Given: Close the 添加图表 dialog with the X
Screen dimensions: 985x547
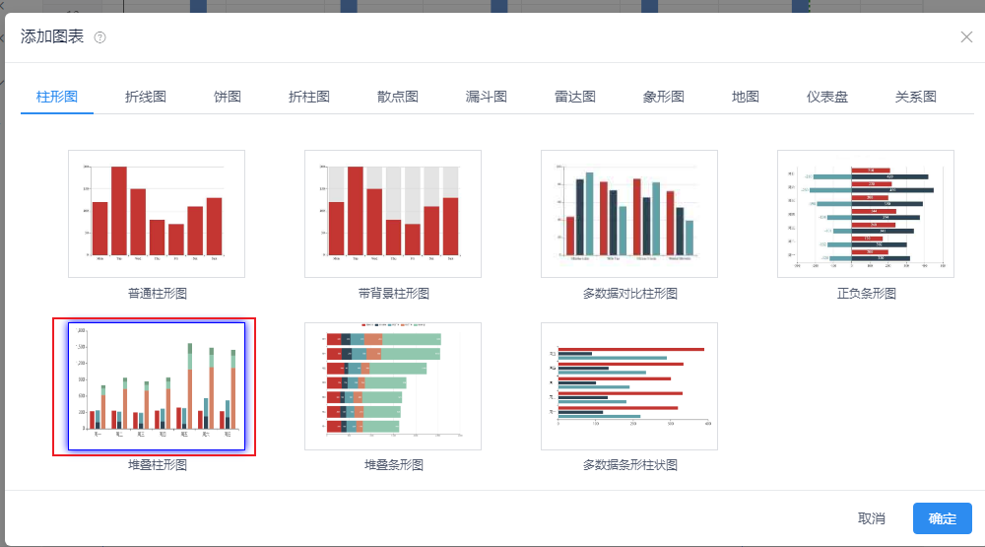Looking at the screenshot, I should point(966,37).
